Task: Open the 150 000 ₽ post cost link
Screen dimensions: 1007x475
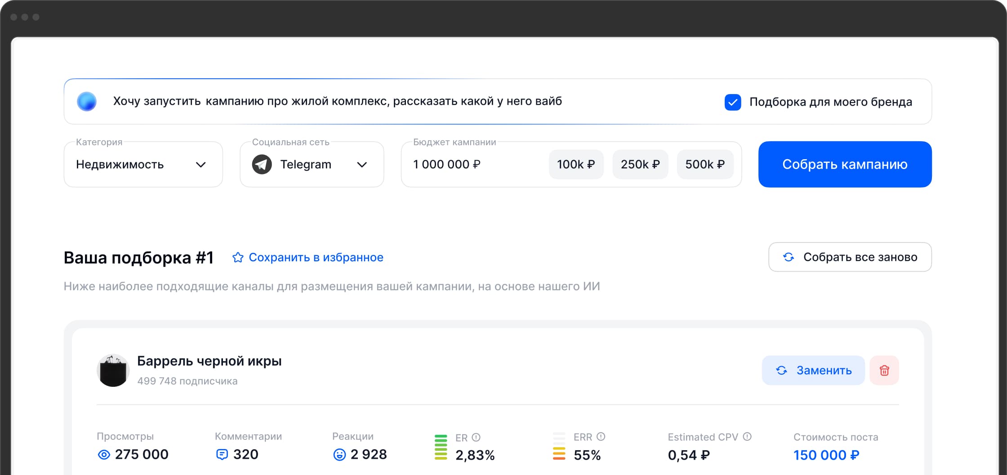Action: [x=826, y=455]
